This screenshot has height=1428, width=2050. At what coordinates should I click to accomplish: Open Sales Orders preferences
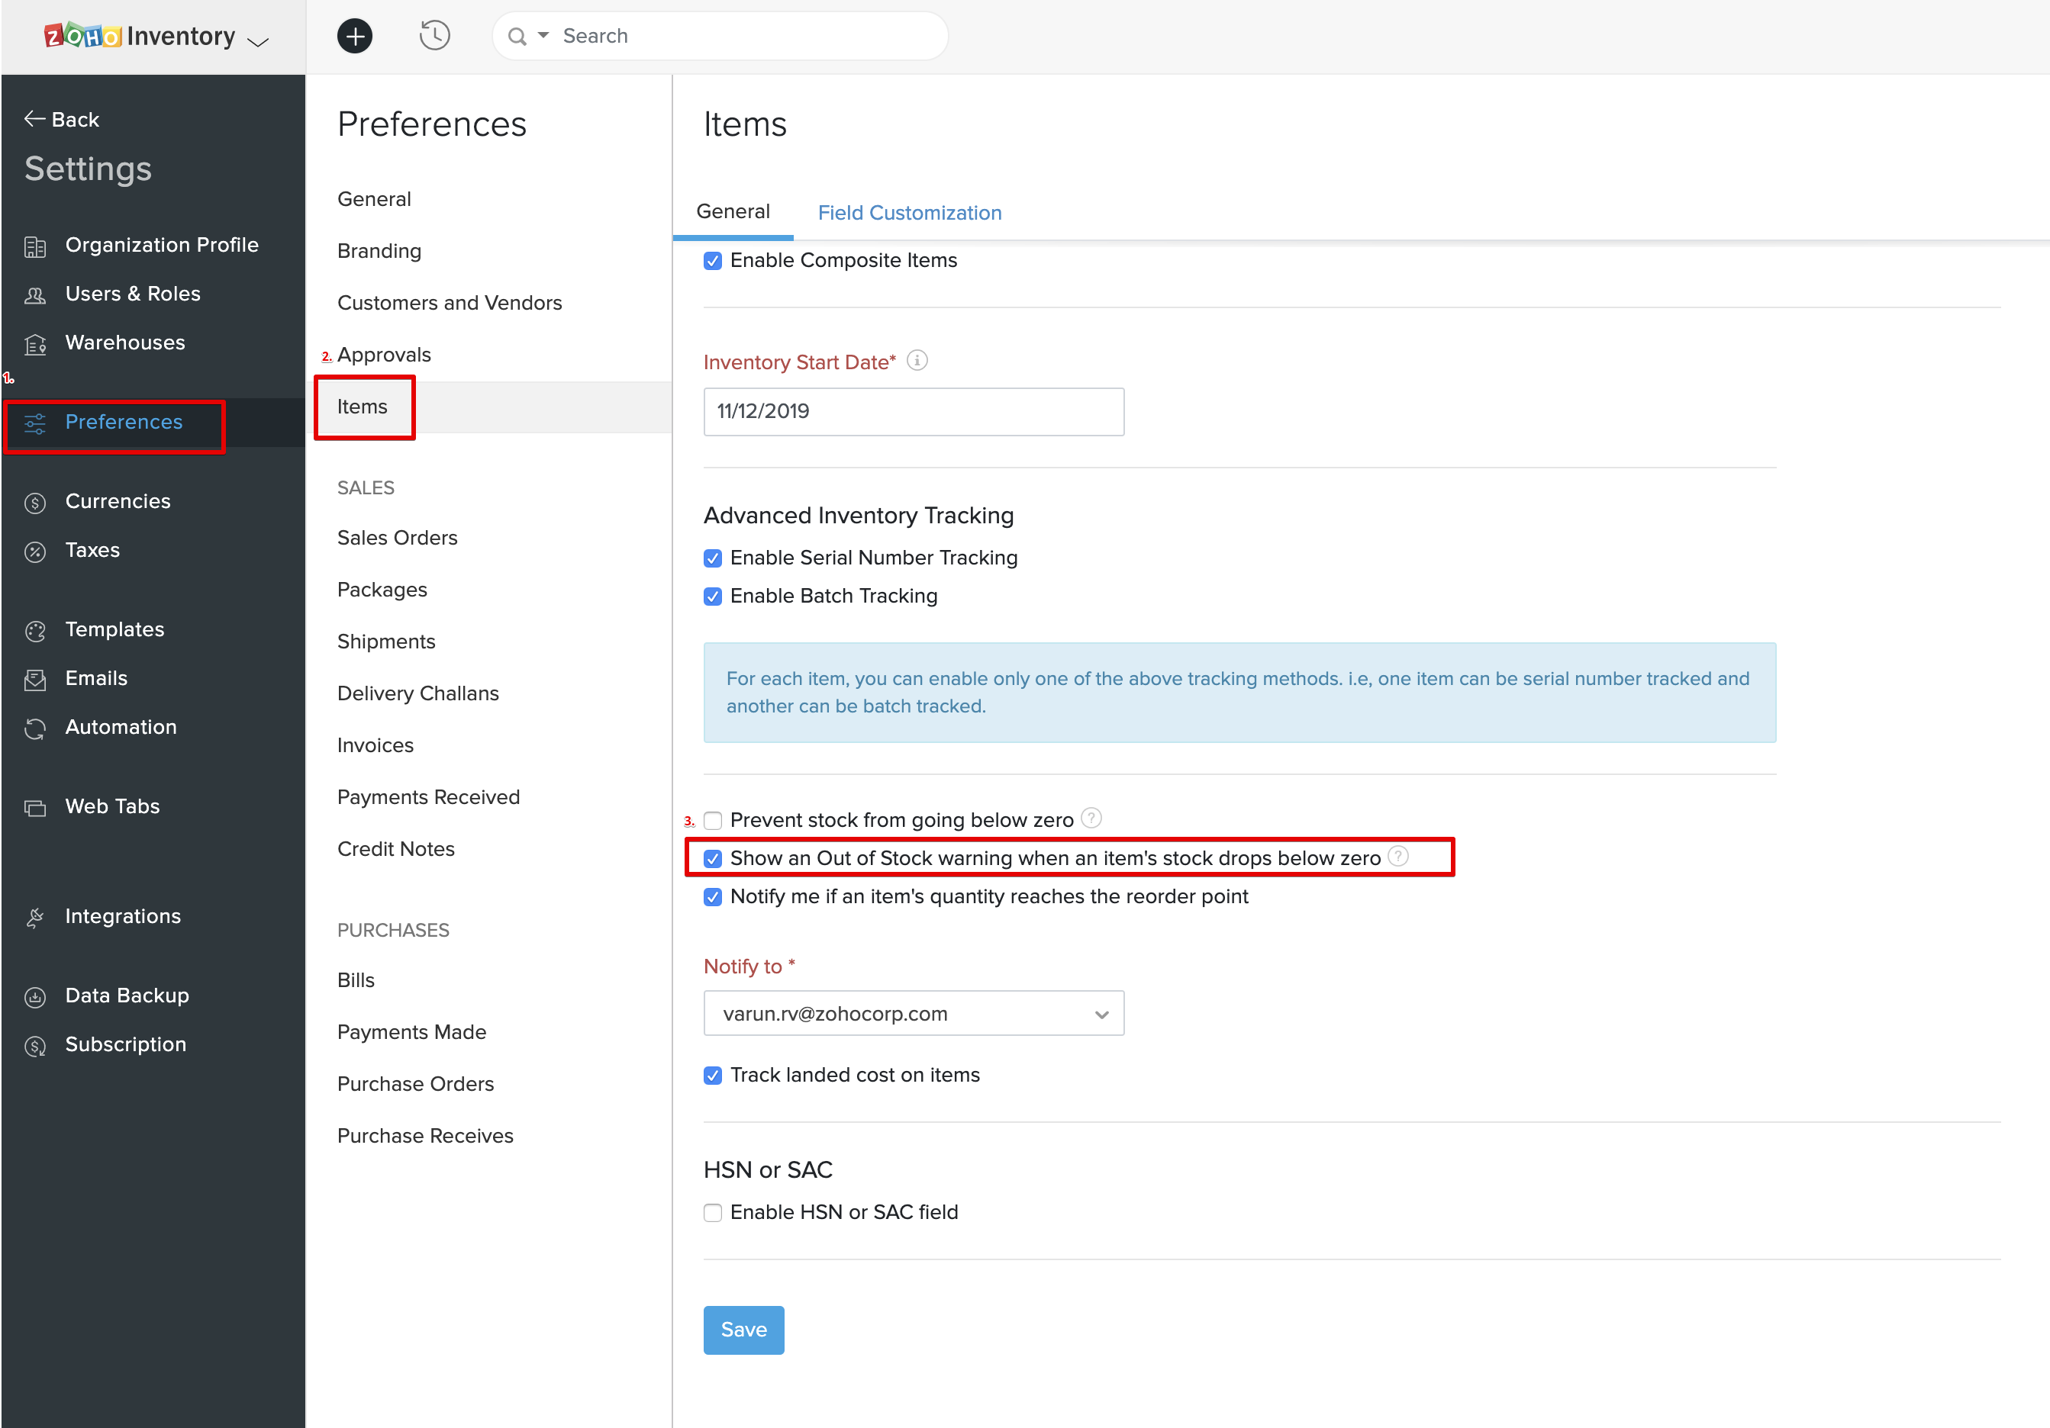pos(396,537)
